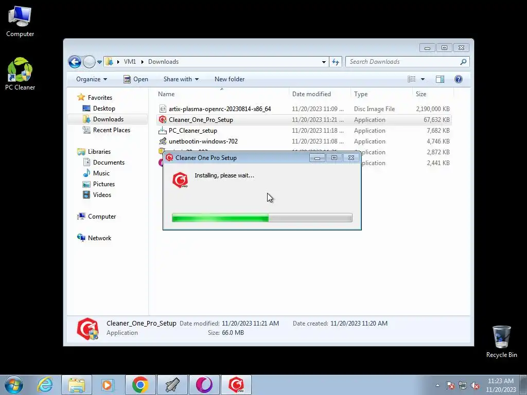Screen dimensions: 527x395
Task: Click the artix disc image file icon
Action: pos(163,109)
